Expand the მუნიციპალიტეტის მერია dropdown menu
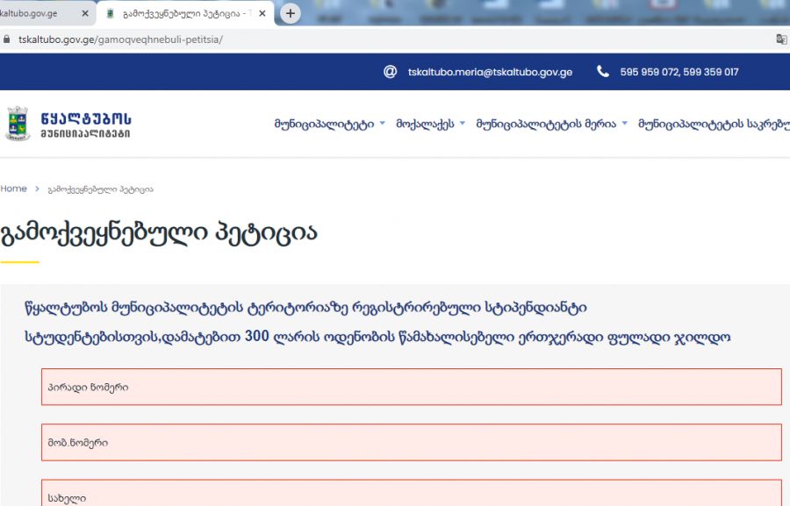 [x=551, y=124]
